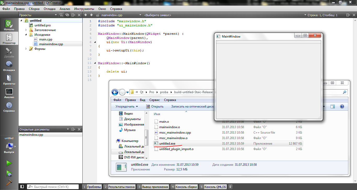Open the Открытые документы panel dropdown
Screen dimensions: 357x190
point(68,129)
